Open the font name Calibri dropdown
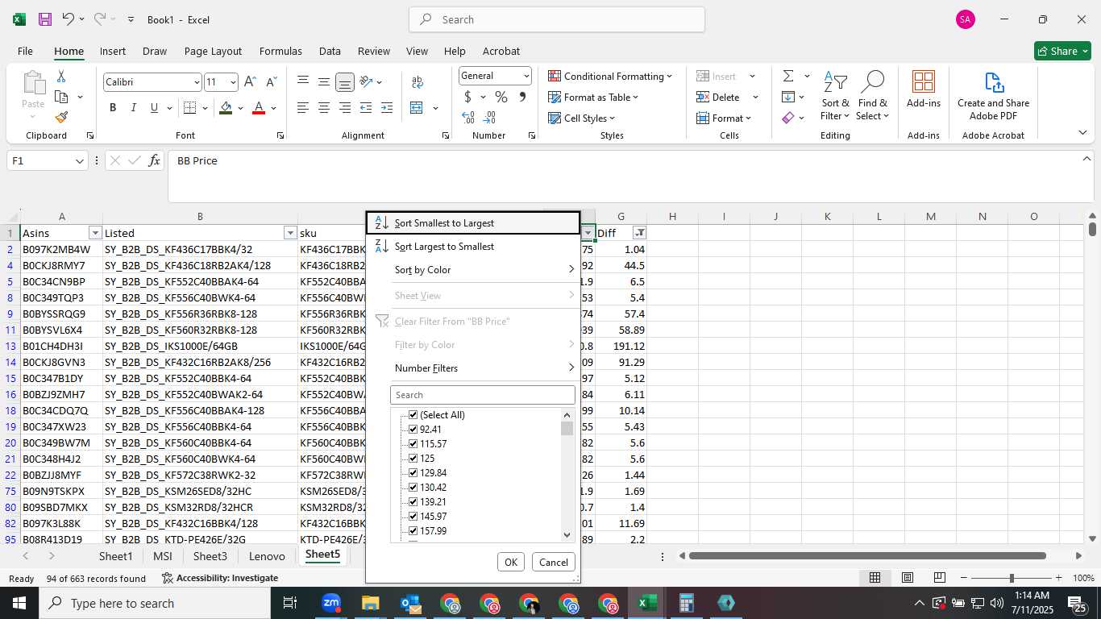The width and height of the screenshot is (1101, 619). [x=196, y=82]
